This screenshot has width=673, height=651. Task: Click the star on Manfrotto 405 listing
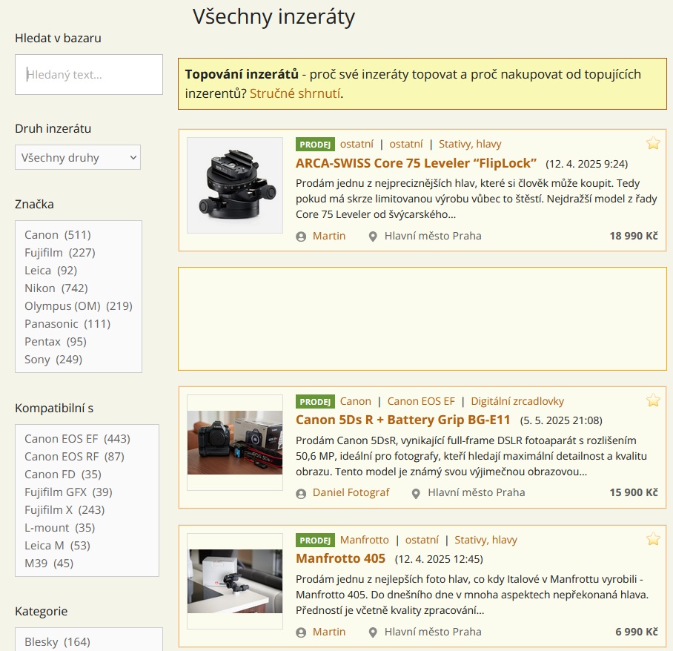click(653, 539)
